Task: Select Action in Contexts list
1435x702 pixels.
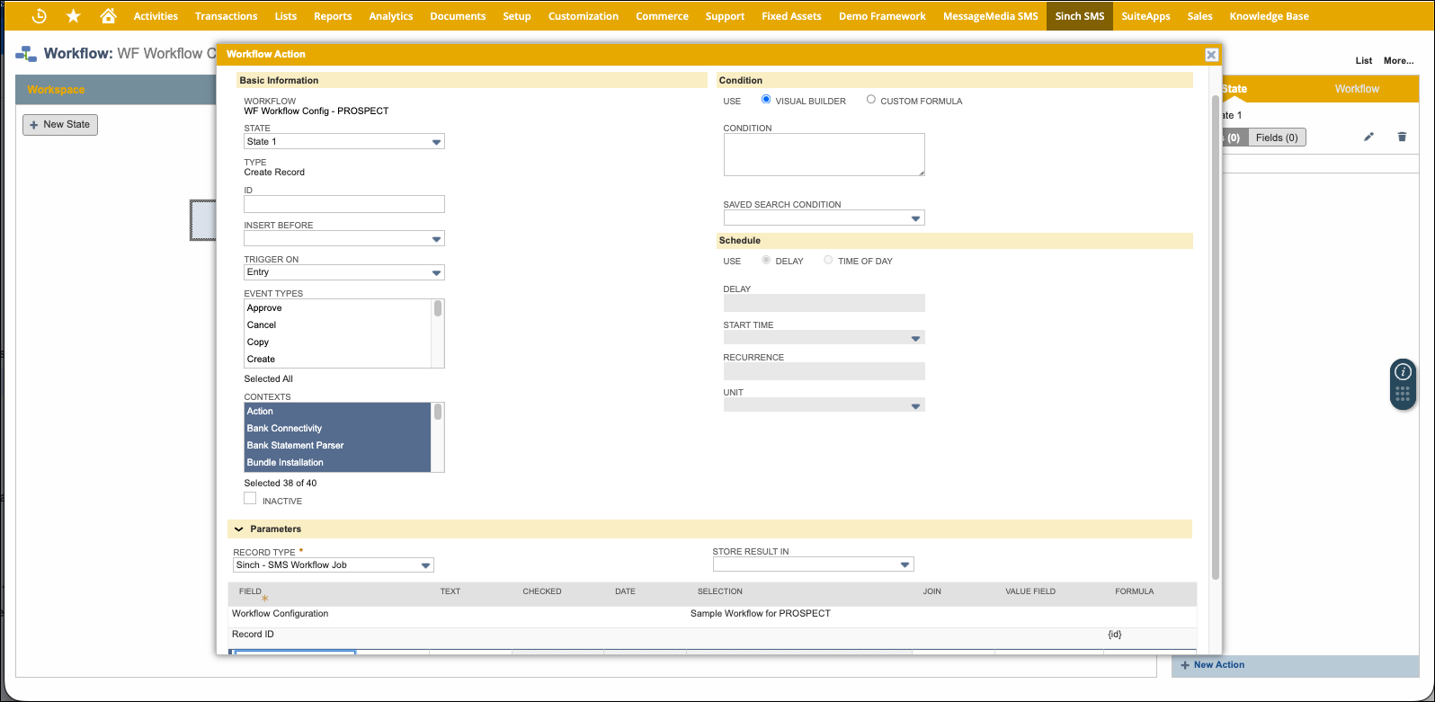Action: tap(338, 412)
